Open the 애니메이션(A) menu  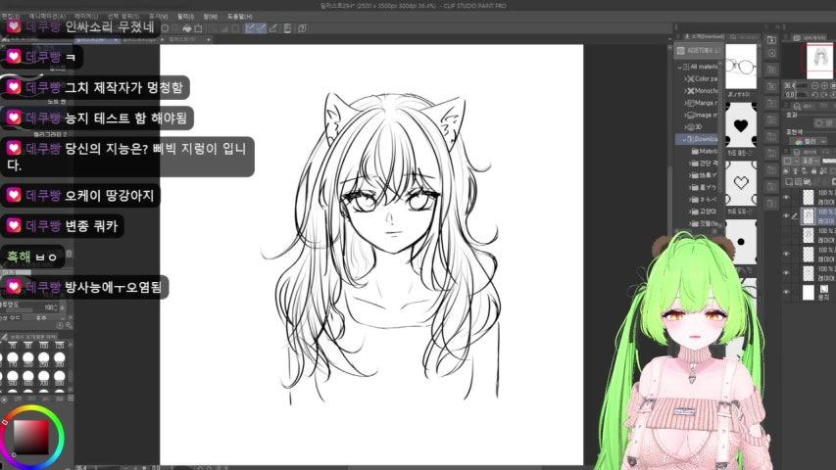(47, 17)
